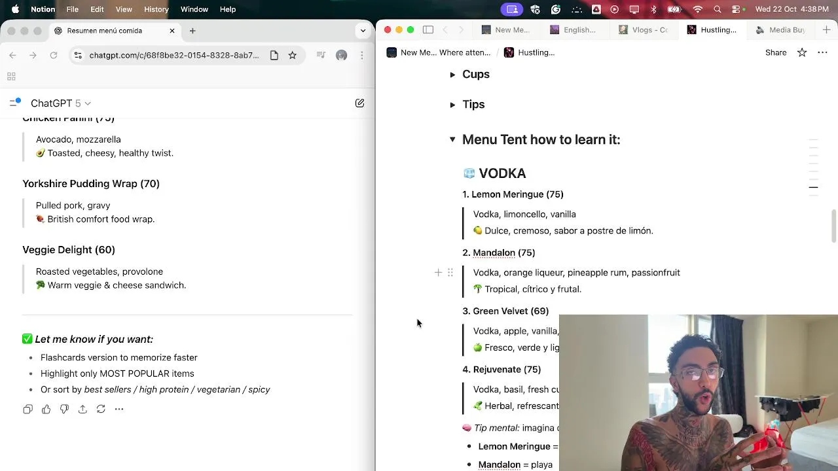The image size is (838, 471).
Task: Go back in Notion
Action: (x=445, y=30)
